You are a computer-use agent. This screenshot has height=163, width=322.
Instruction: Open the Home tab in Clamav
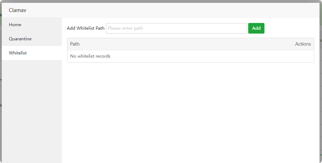point(15,25)
